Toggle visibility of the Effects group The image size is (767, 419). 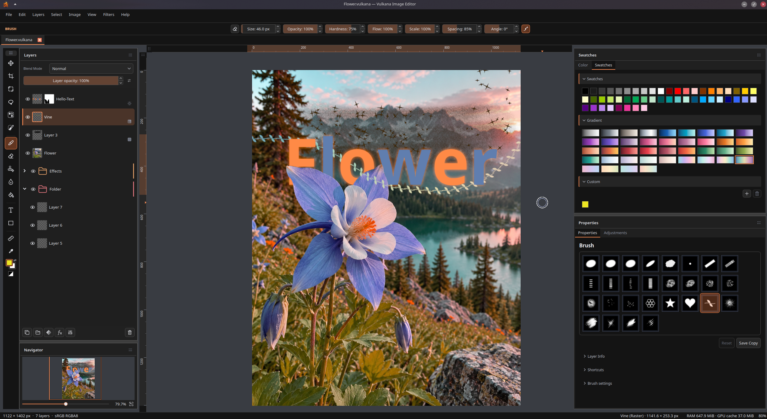click(x=33, y=171)
